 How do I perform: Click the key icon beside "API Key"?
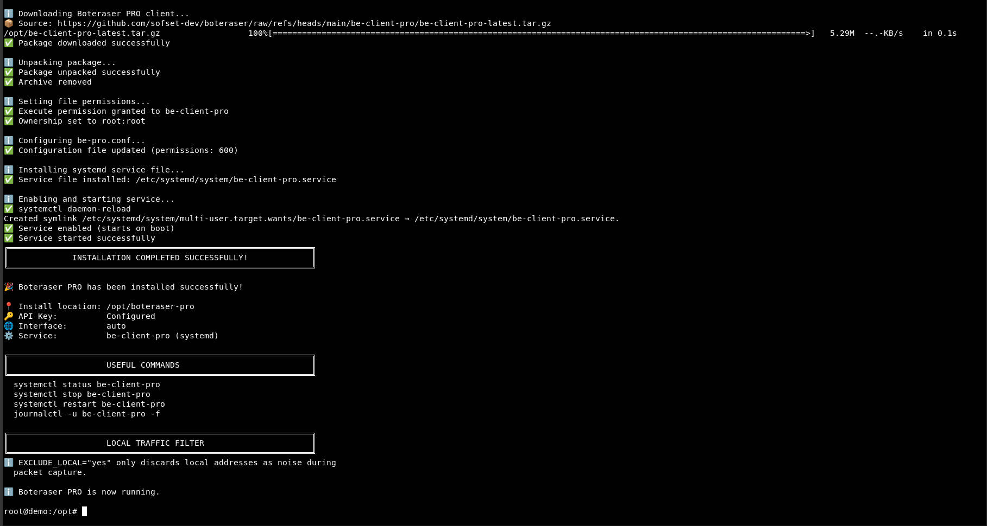point(9,316)
